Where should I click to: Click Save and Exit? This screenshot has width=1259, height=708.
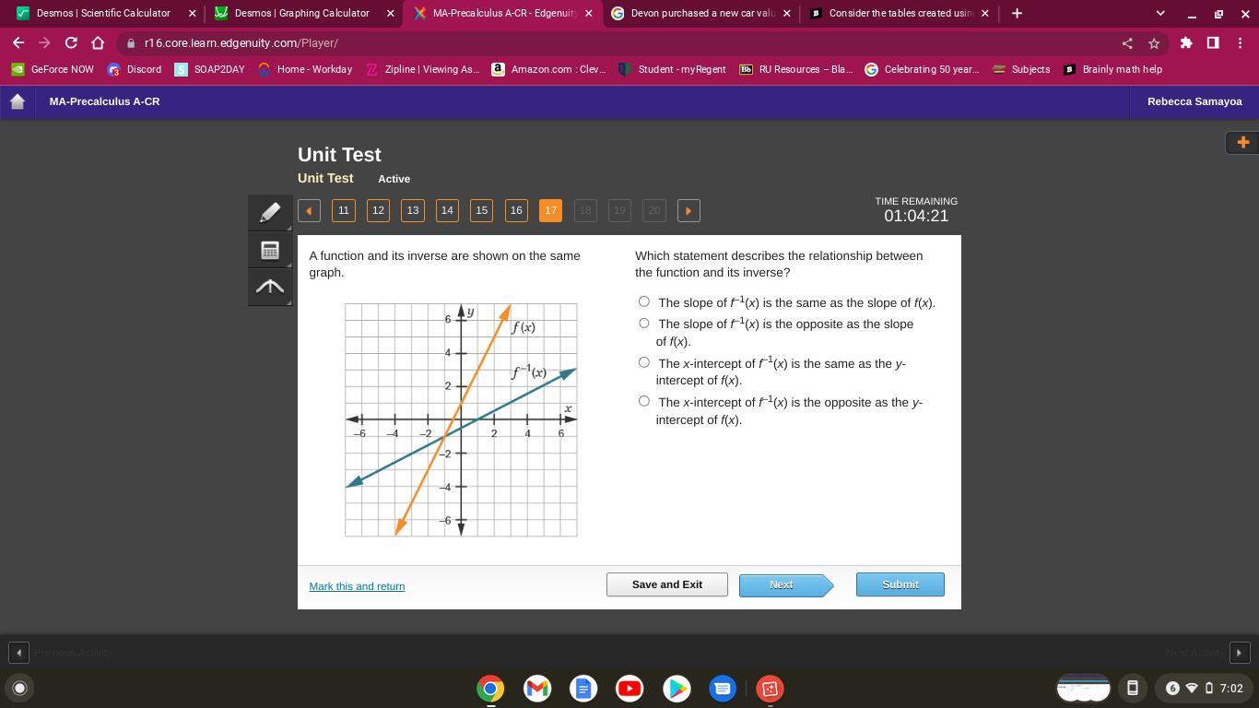[x=667, y=584]
